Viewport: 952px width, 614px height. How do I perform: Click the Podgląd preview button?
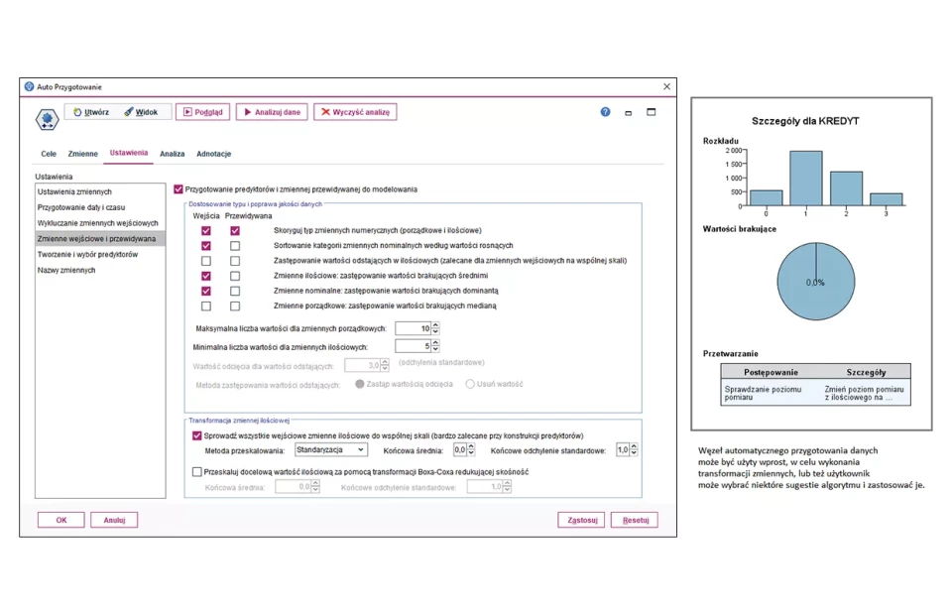tap(202, 112)
